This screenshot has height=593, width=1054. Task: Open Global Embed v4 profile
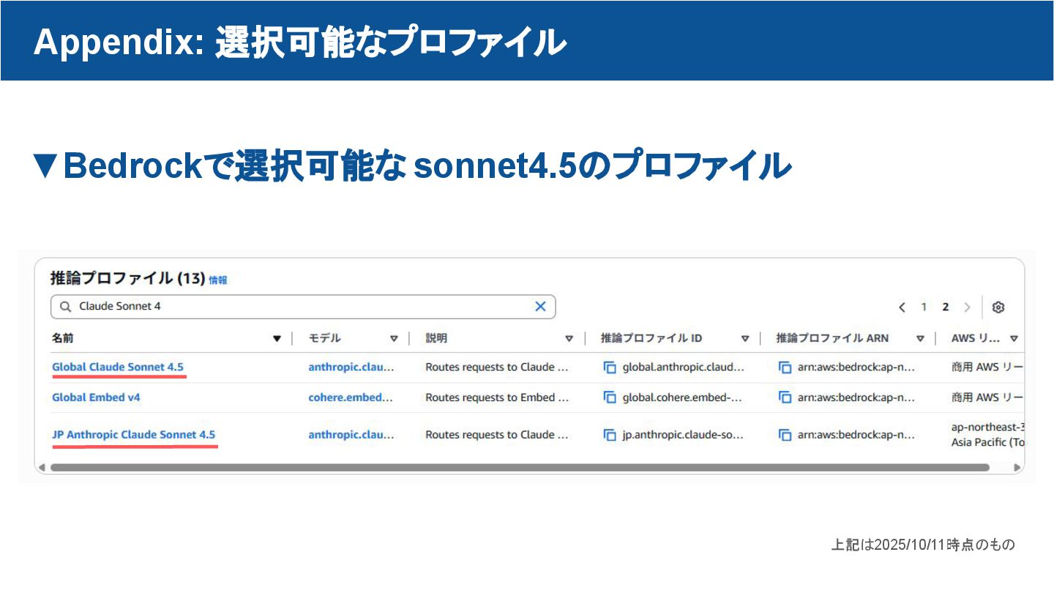pyautogui.click(x=96, y=398)
